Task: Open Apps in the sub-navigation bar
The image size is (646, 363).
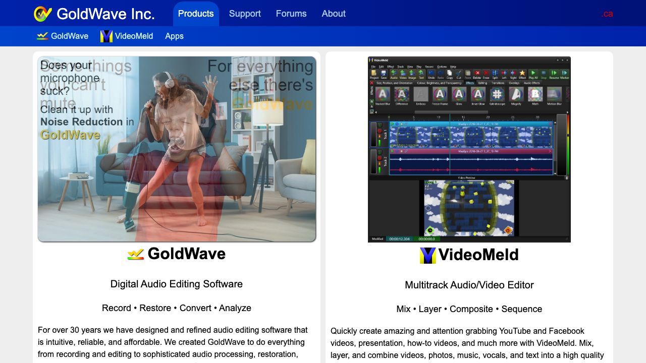Action: tap(174, 36)
